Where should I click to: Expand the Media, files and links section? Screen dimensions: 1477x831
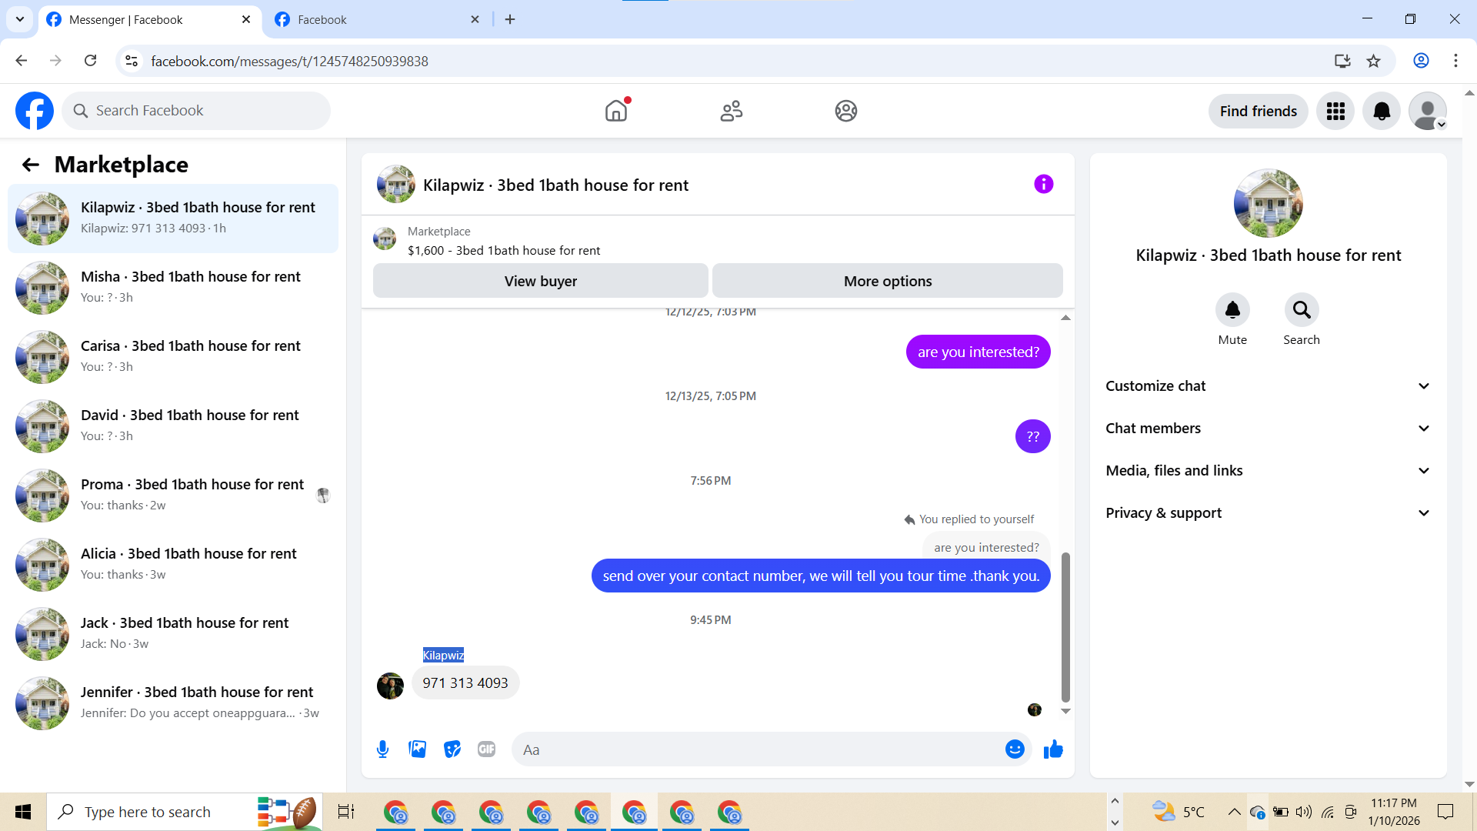tap(1268, 471)
